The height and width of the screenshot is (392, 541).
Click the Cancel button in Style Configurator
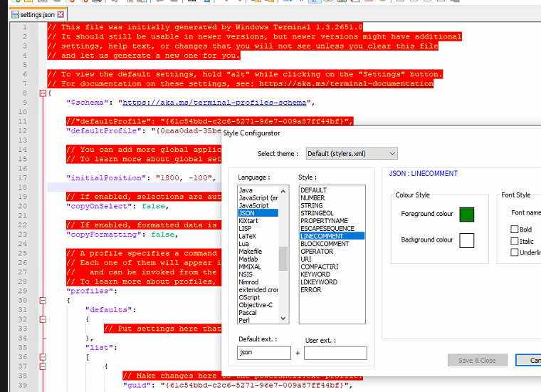pos(529,360)
